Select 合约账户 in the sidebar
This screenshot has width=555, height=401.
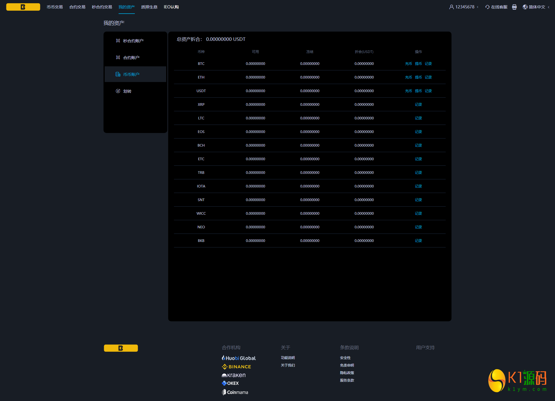click(x=135, y=57)
